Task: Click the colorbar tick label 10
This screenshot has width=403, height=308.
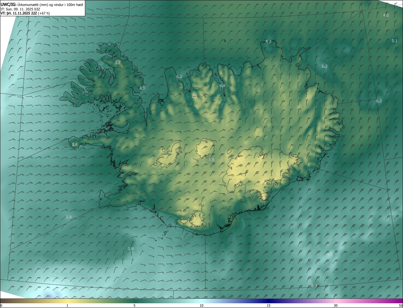Action: point(201,305)
